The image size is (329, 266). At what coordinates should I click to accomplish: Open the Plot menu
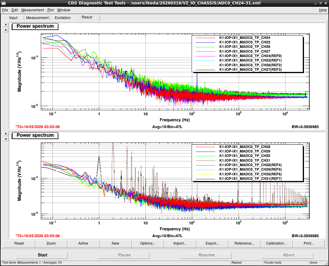pyautogui.click(x=50, y=10)
